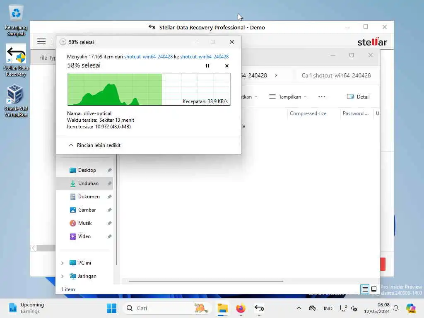Select Jaringan in navigation pane
The width and height of the screenshot is (424, 318).
(83, 276)
